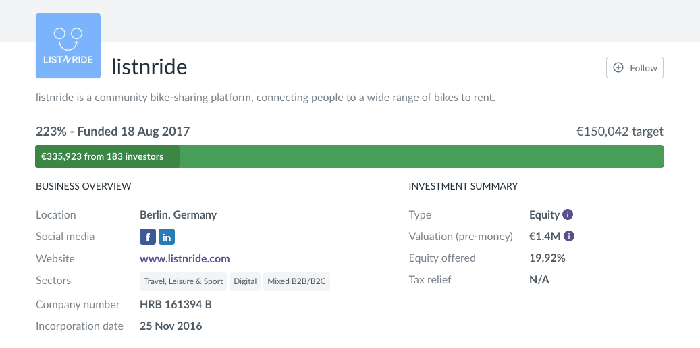
Task: Select the Travel, Leisure & Sport sector tag
Action: (x=183, y=281)
